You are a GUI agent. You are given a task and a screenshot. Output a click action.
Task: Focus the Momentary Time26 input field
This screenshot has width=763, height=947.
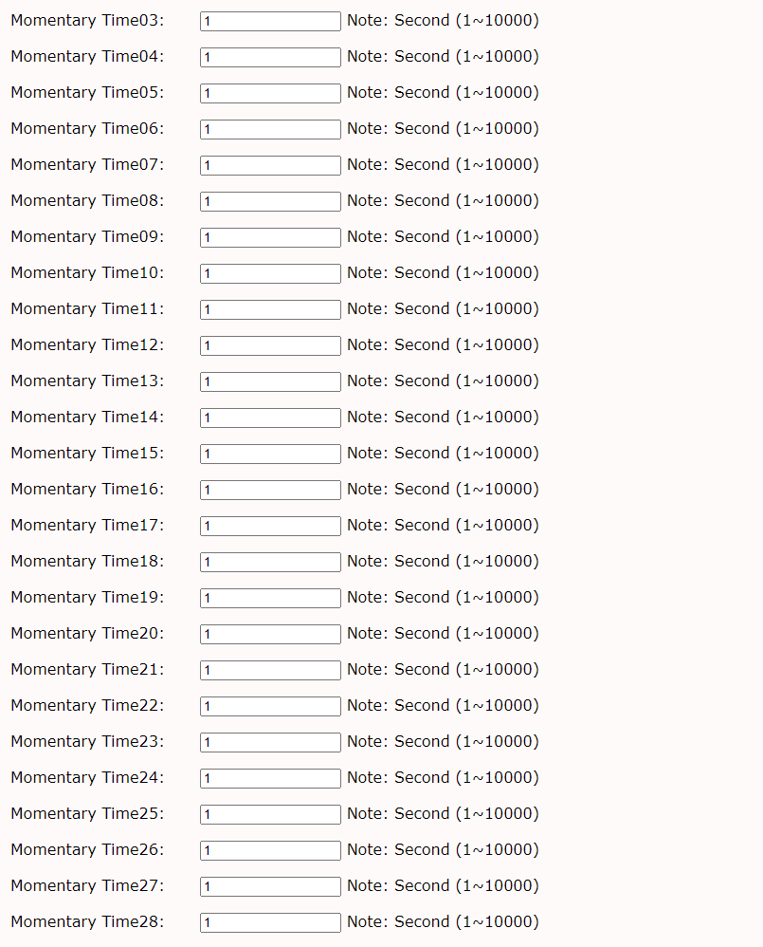pyautogui.click(x=270, y=850)
